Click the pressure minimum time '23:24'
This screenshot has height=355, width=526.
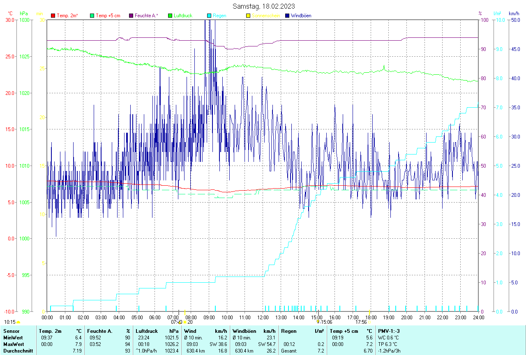coord(144,337)
